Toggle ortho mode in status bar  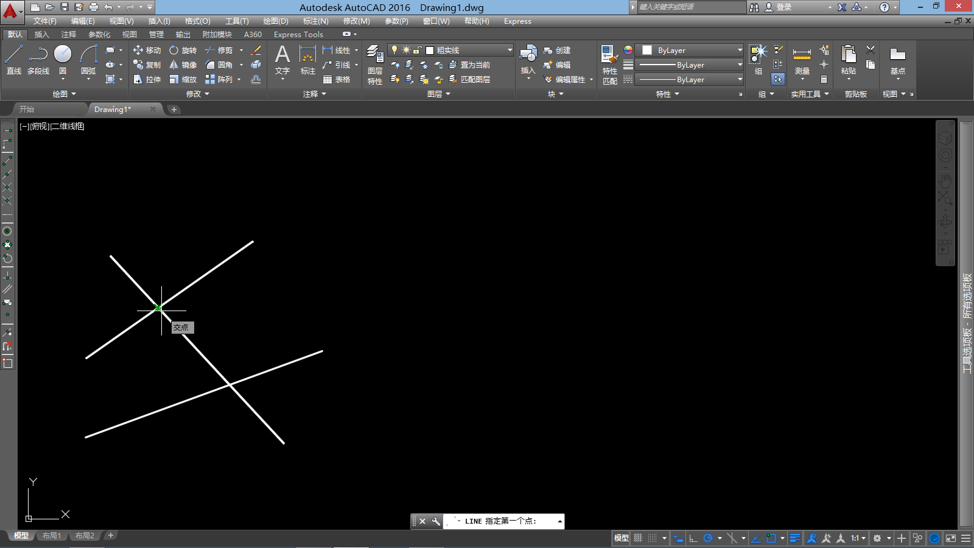693,538
